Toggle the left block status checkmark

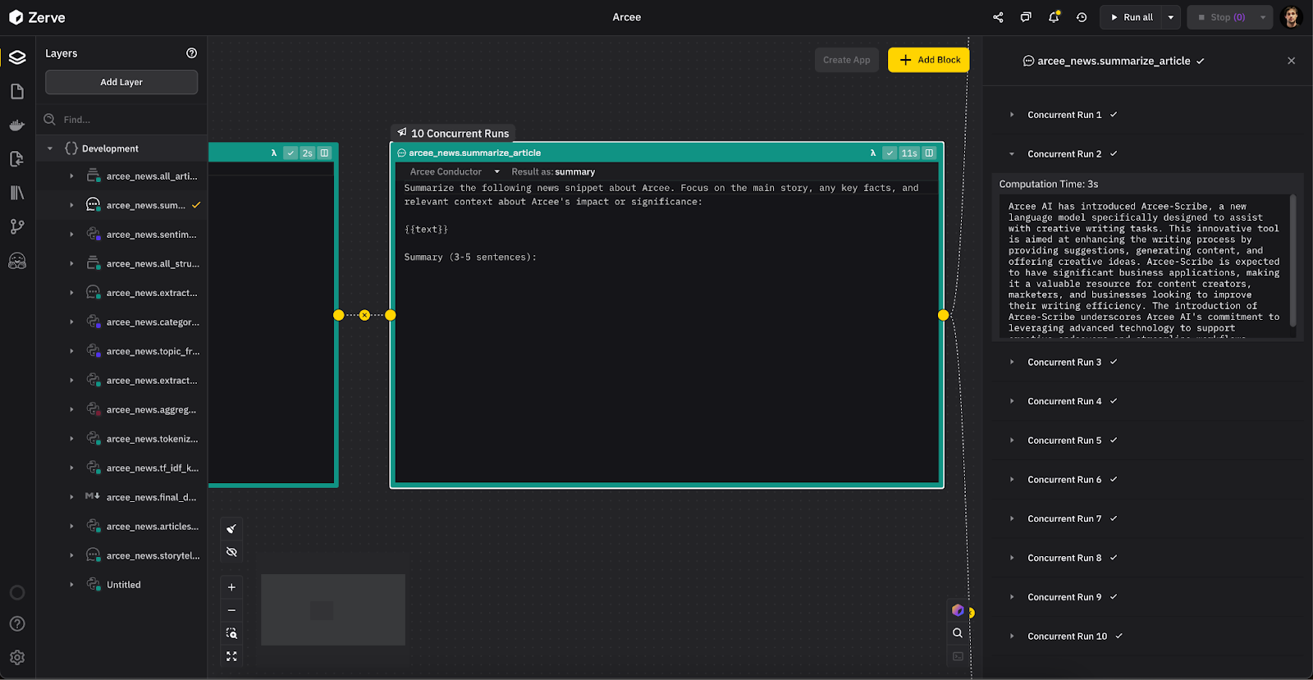[x=291, y=153]
